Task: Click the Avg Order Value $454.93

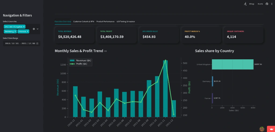Action: 149,37
